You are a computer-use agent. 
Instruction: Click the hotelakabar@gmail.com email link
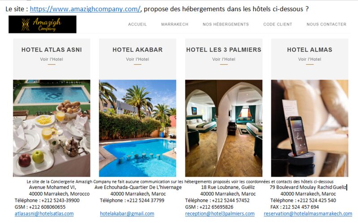(x=127, y=214)
